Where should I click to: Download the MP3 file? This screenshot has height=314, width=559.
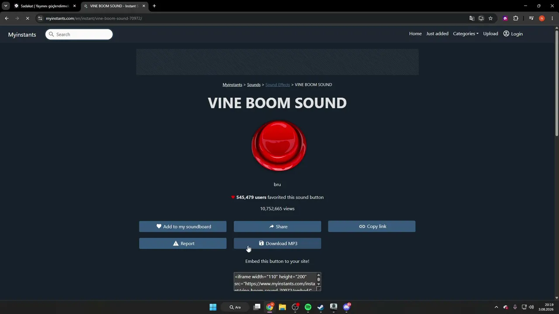(x=277, y=243)
